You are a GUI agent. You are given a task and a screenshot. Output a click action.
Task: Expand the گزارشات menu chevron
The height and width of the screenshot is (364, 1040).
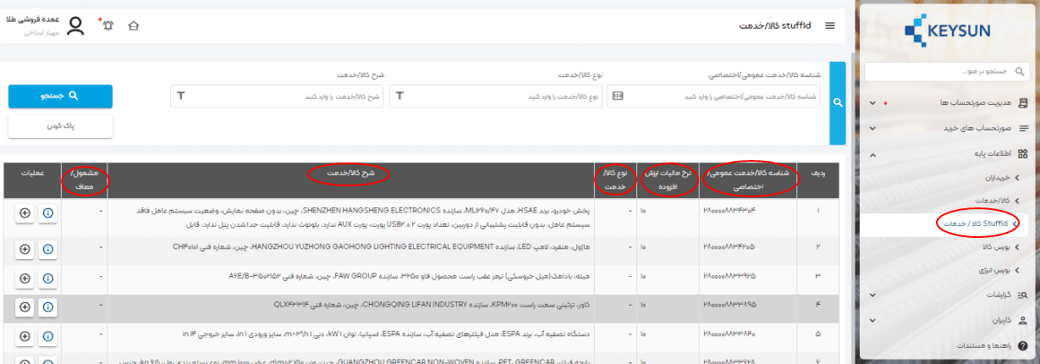point(872,295)
